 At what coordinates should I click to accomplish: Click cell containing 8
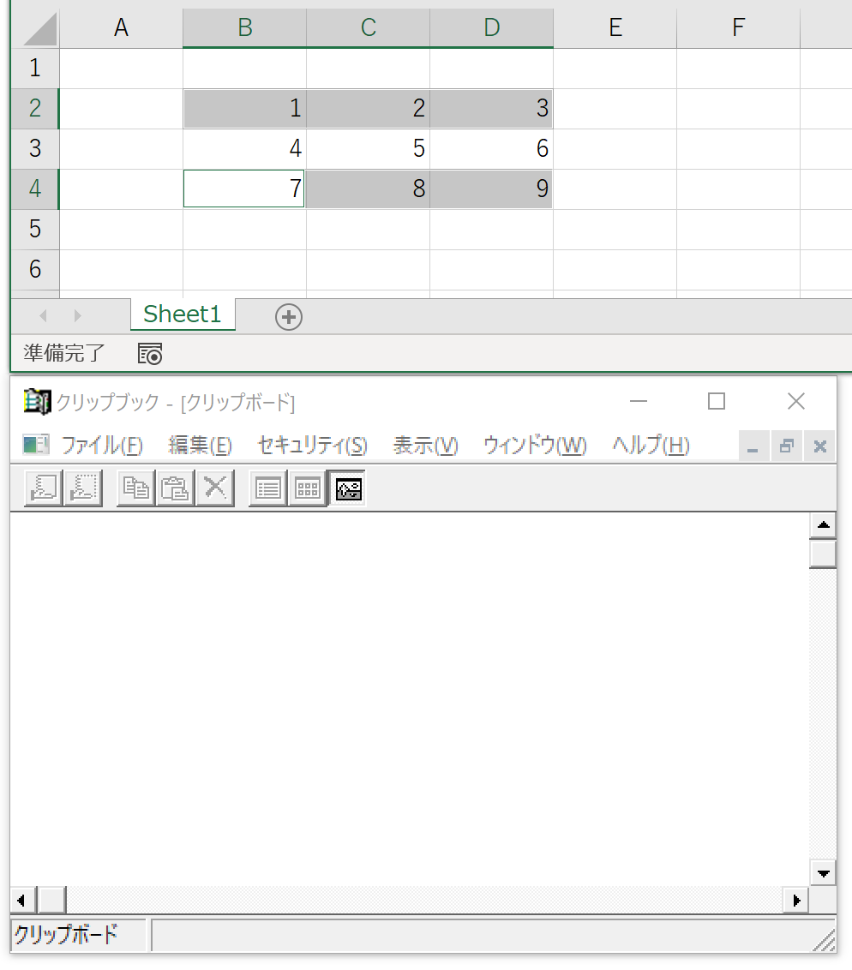pos(369,189)
